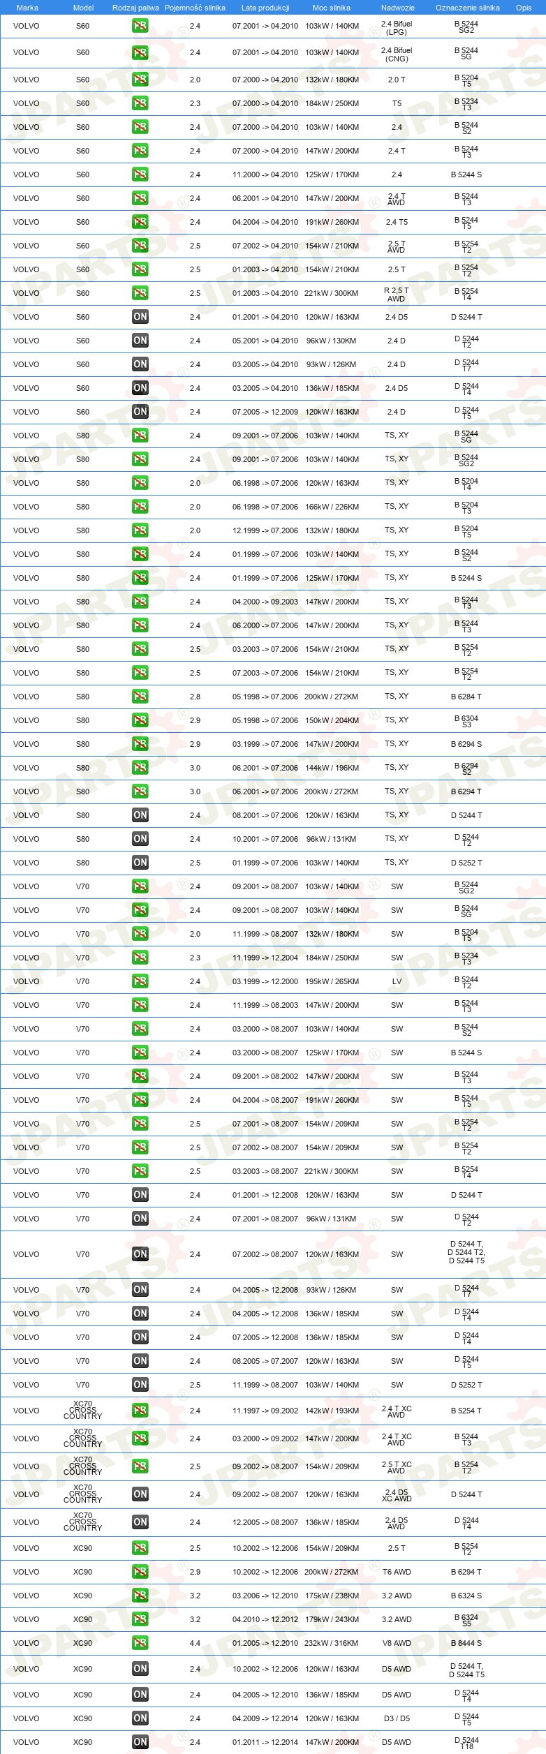This screenshot has height=1754, width=546.
Task: Click diesel icon in XC70 12.2005 -> 08.2007 row
Action: coord(140,1522)
